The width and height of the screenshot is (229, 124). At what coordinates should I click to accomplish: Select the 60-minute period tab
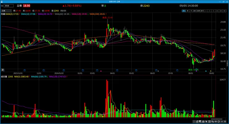[224, 11]
